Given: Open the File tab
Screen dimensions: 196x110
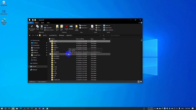Looking at the screenshot, I should click(31, 23).
